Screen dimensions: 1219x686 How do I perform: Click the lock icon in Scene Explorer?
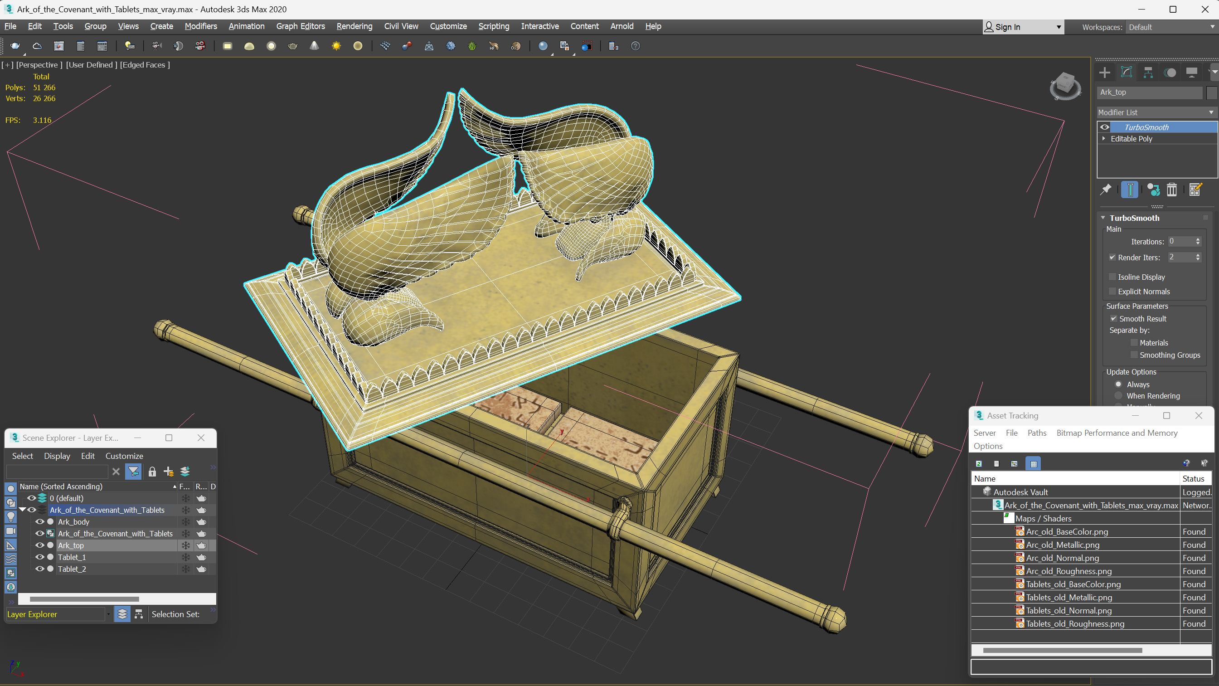(x=152, y=472)
